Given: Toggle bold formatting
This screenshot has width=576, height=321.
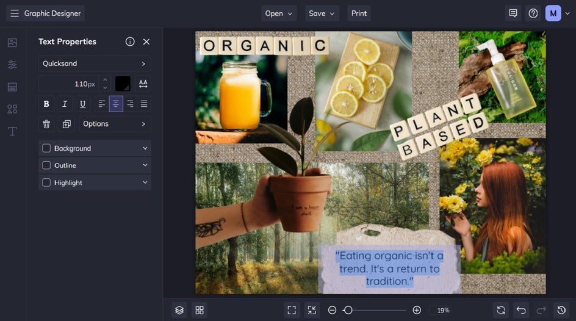Looking at the screenshot, I should [46, 104].
